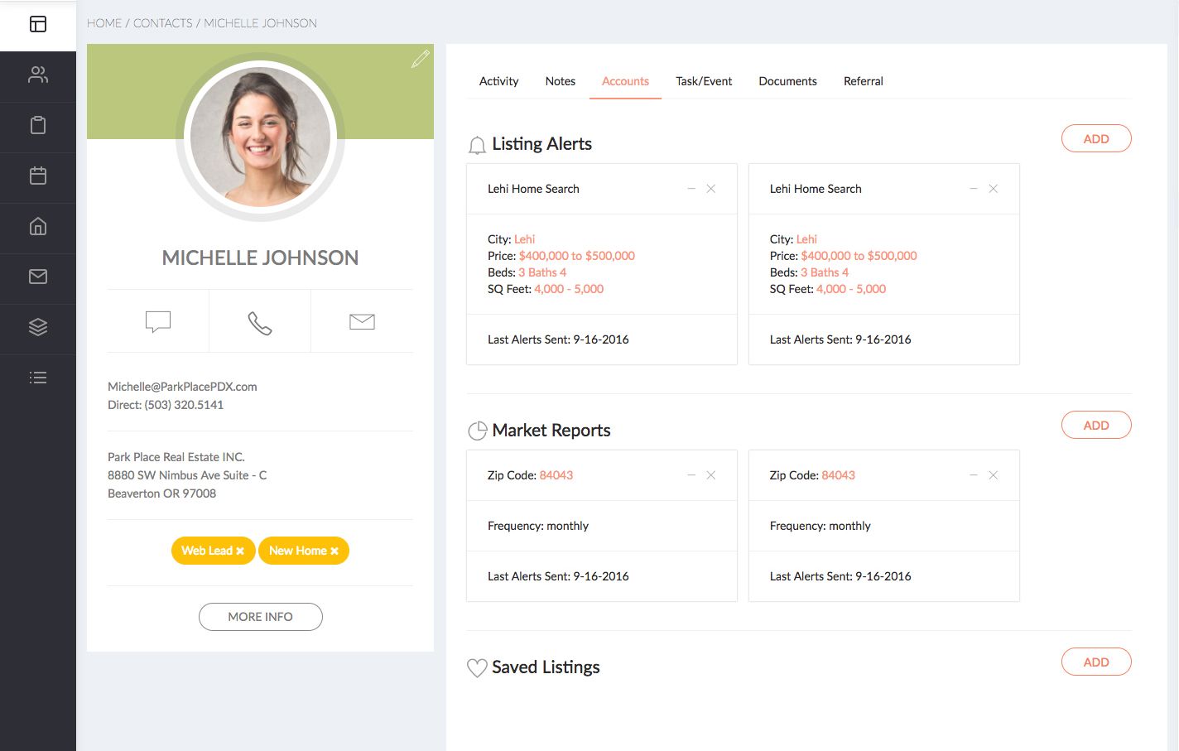Screen dimensions: 1179x751
Task: Remove the Web Lead tag
Action: 240,551
